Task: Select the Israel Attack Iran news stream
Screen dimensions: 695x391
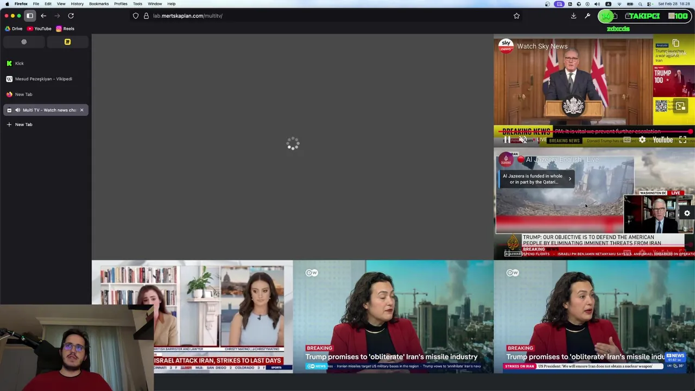Action: pos(192,317)
